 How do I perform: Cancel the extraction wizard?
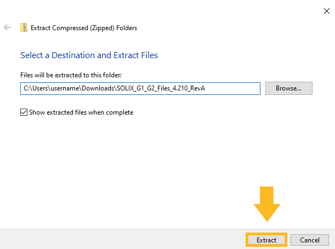pyautogui.click(x=309, y=240)
